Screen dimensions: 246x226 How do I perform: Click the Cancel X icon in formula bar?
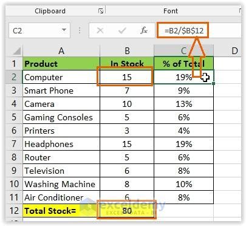click(x=100, y=30)
